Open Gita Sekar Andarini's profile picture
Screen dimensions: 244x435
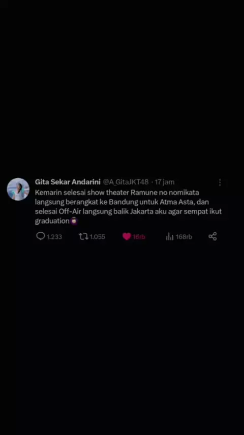[x=18, y=189]
